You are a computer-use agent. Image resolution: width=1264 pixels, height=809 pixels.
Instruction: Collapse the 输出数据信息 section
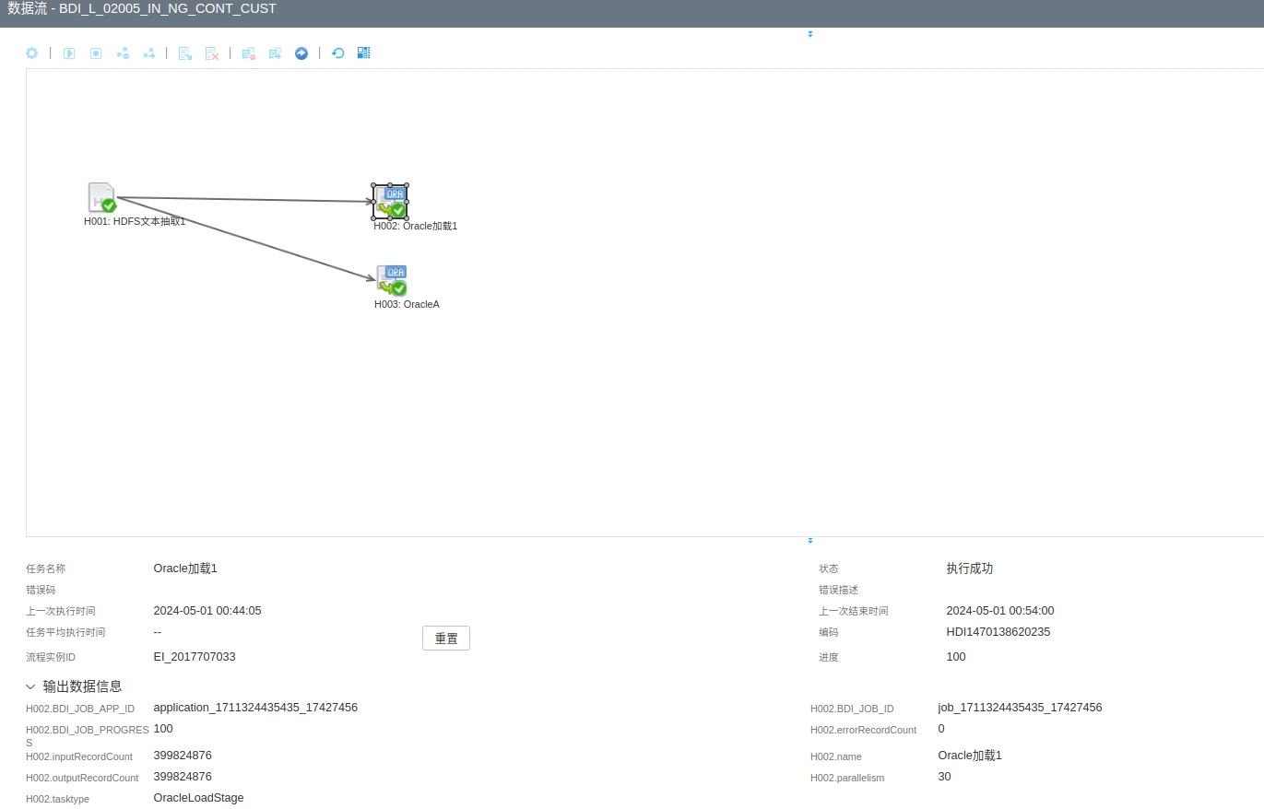click(31, 687)
